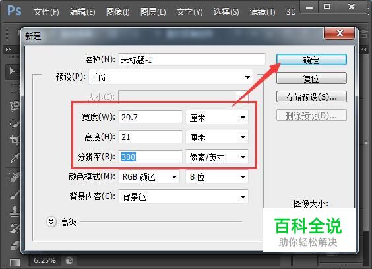Open the 8 位 bit depth dropdown
Image resolution: width=372 pixels, height=269 pixels.
tap(217, 176)
